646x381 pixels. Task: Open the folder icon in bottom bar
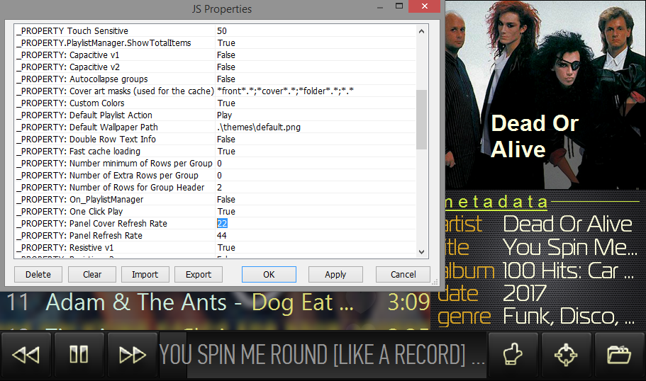[x=619, y=355]
